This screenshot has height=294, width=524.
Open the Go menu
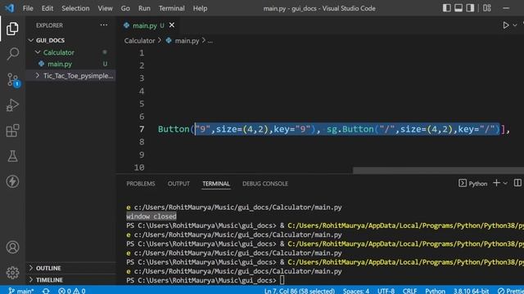pyautogui.click(x=125, y=8)
